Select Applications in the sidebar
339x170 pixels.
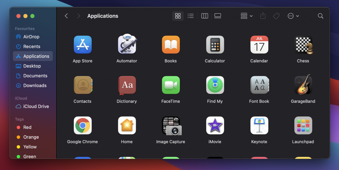click(x=33, y=56)
